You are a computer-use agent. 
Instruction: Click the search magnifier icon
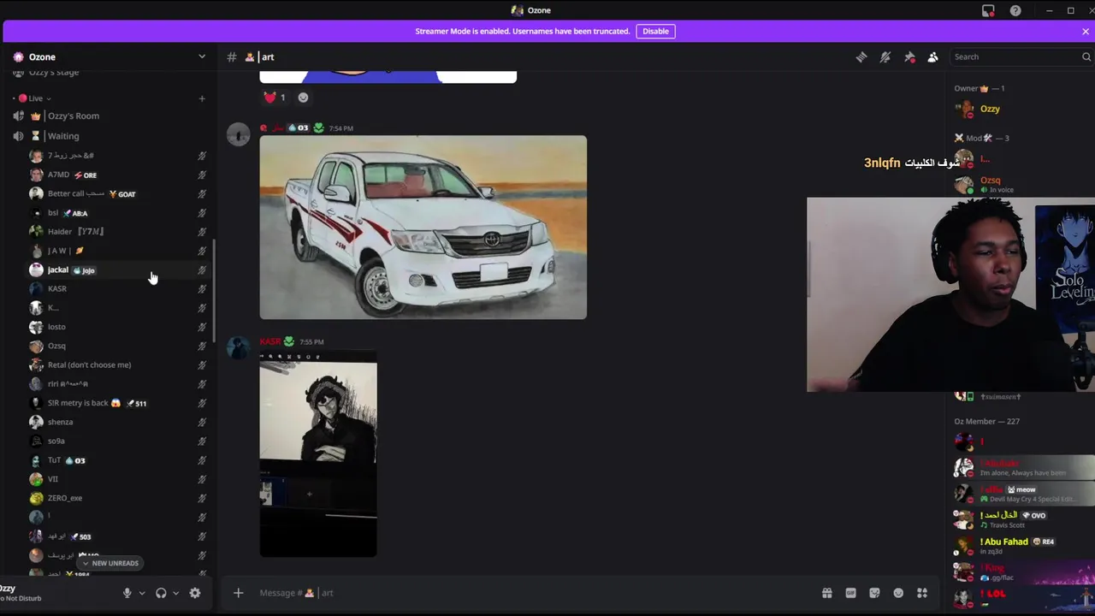coord(1086,56)
